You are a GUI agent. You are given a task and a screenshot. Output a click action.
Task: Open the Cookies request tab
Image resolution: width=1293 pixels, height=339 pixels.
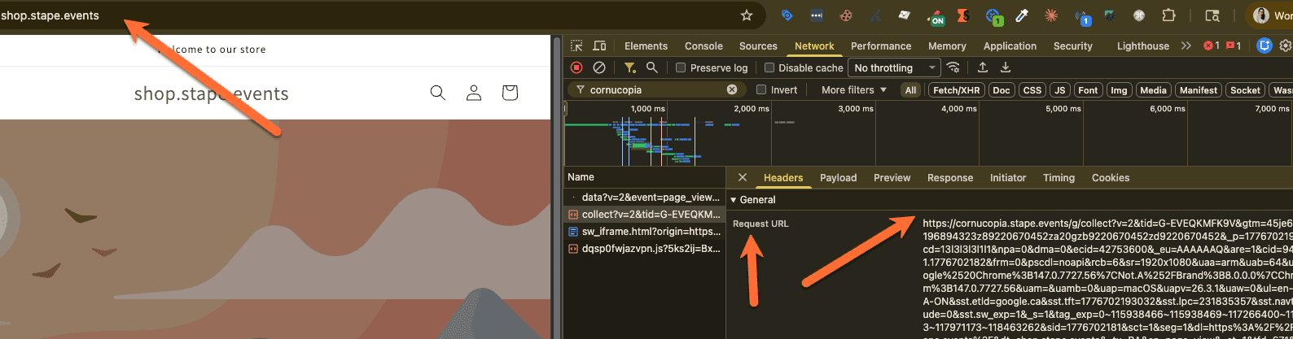point(1111,178)
